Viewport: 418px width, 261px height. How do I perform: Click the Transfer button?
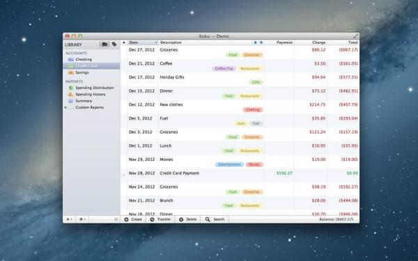click(x=160, y=219)
